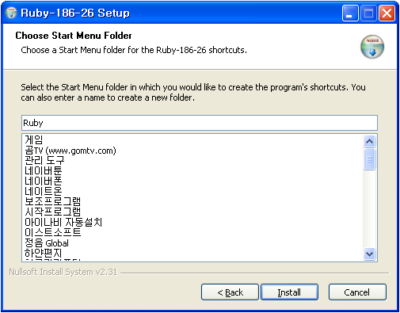The width and height of the screenshot is (400, 313).
Task: Minimize the Ruby-186-26 Setup window
Action: [x=350, y=13]
